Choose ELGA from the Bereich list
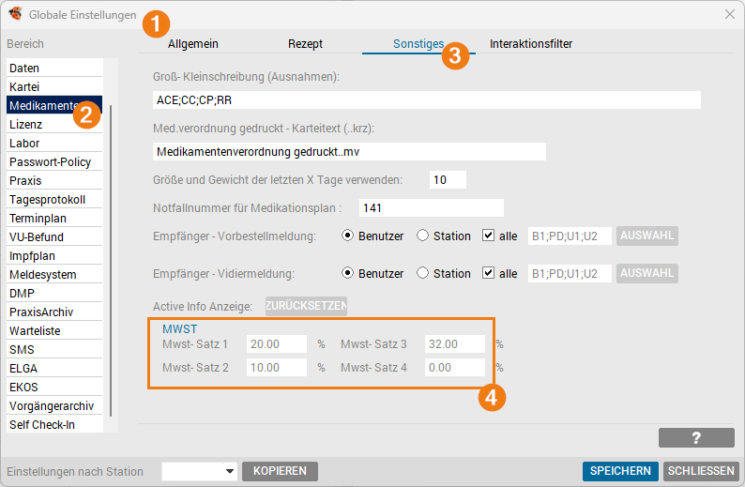 coord(23,368)
